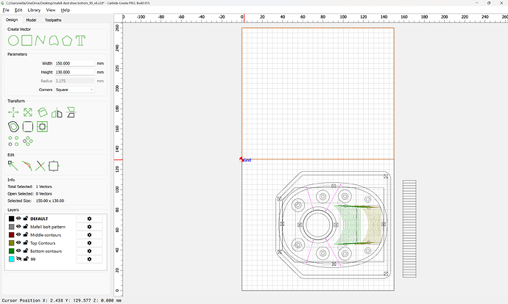Open settings gear for Mafell bolt pattern layer
Screen dimensions: 508x304
[89, 227]
